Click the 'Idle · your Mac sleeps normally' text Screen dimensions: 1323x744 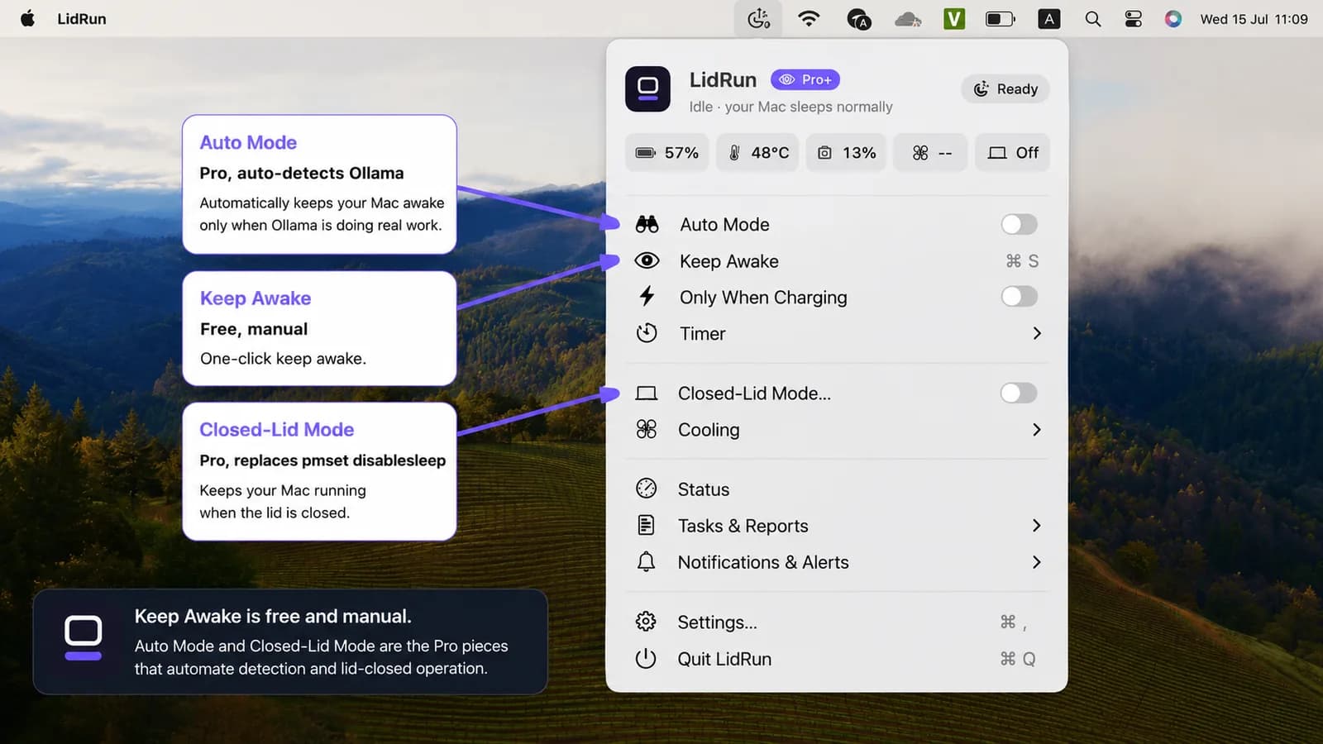790,107
